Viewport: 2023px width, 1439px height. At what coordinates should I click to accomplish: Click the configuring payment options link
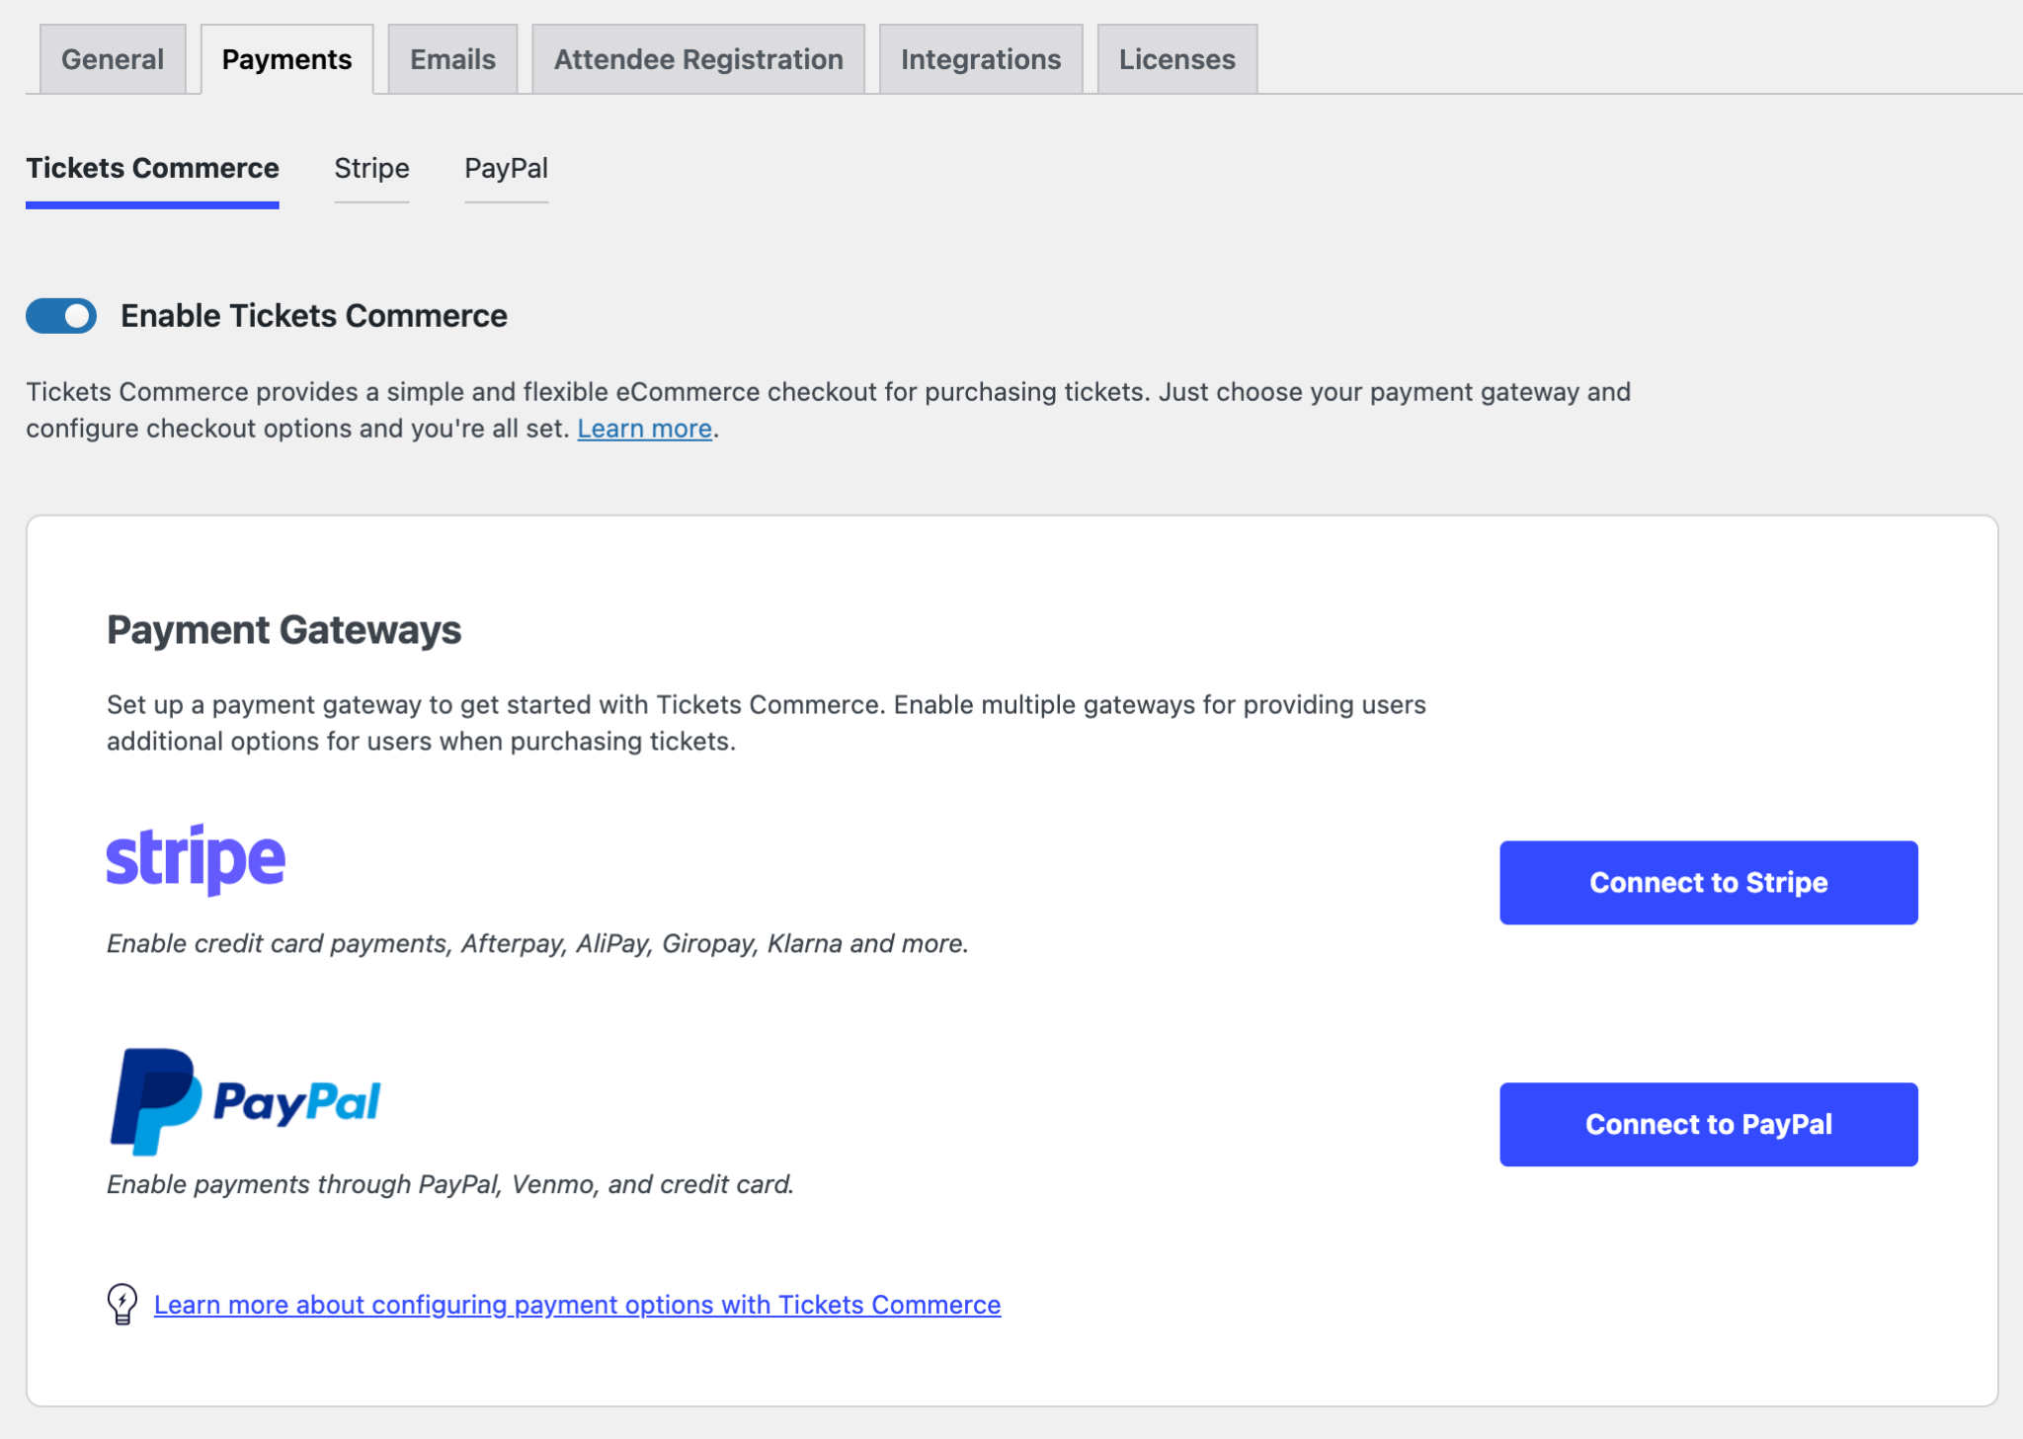point(577,1304)
